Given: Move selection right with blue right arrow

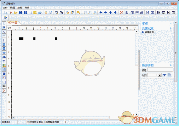Looking at the screenshot, I should 106,12.
